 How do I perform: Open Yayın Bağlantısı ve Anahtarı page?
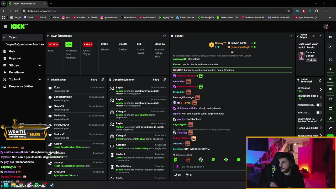pos(25,44)
